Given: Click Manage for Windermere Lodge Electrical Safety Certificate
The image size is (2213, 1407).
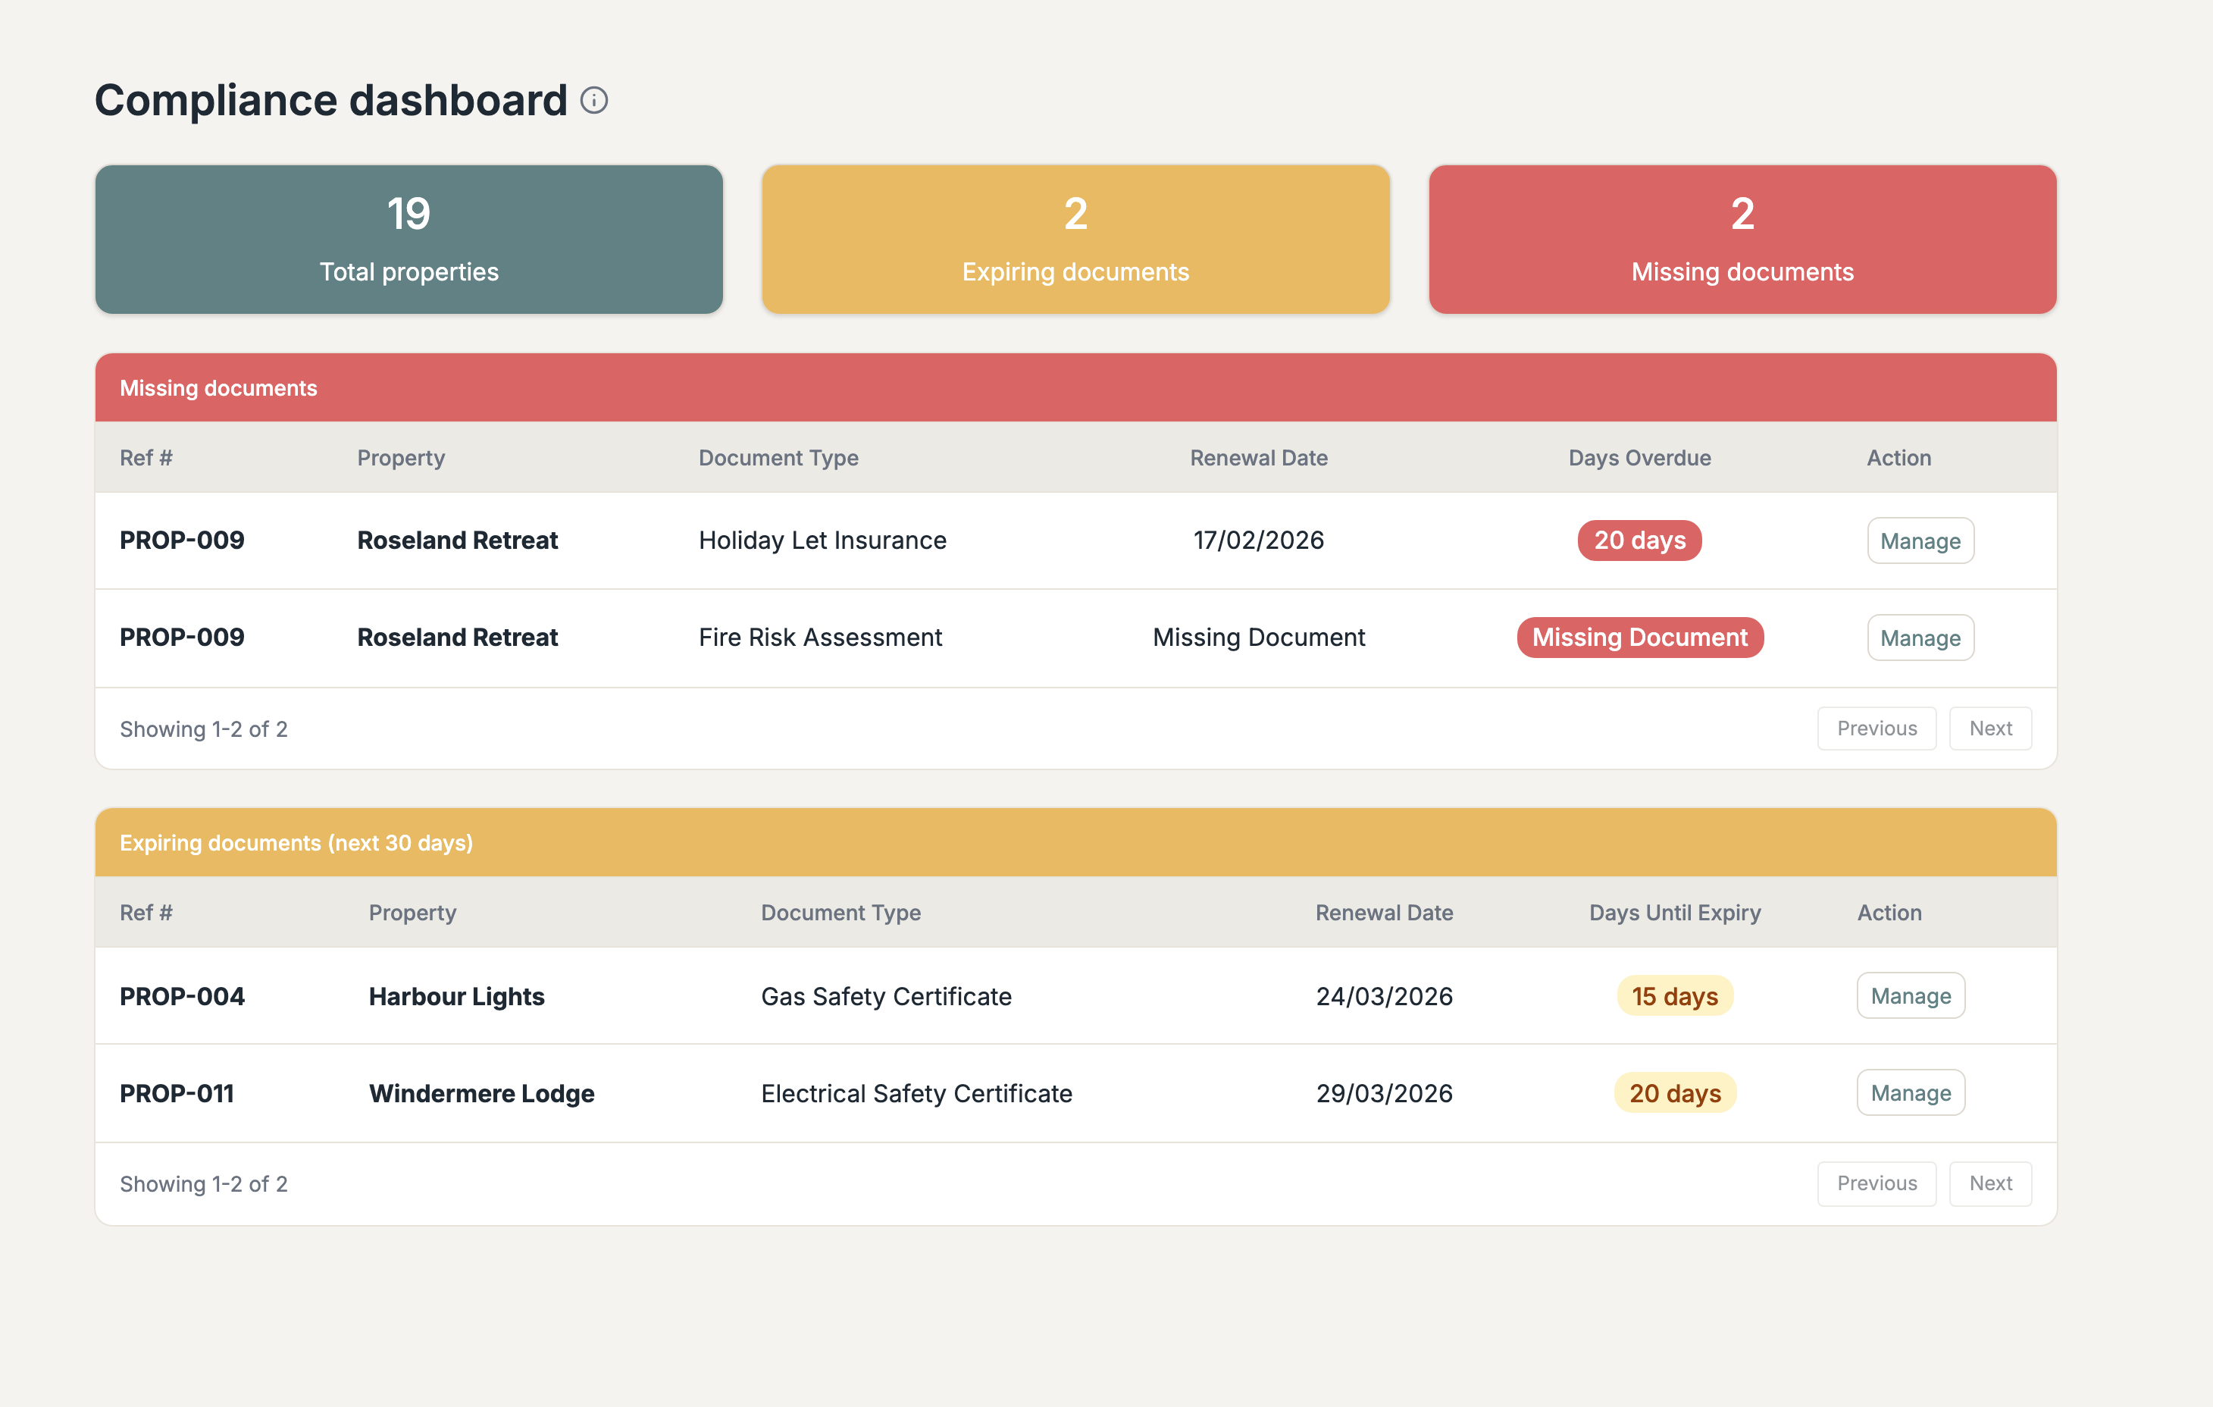Looking at the screenshot, I should [x=1911, y=1092].
